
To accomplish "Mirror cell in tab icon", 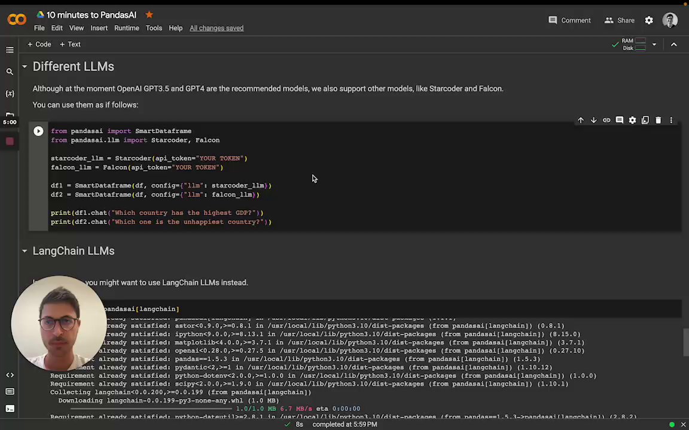I will click(645, 120).
